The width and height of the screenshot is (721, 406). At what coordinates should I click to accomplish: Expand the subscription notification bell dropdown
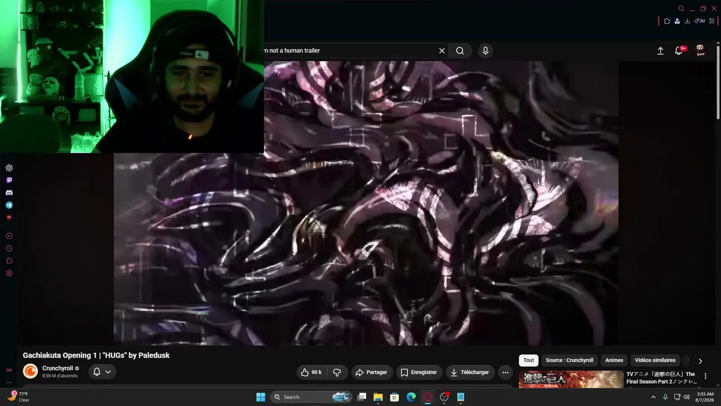click(102, 372)
